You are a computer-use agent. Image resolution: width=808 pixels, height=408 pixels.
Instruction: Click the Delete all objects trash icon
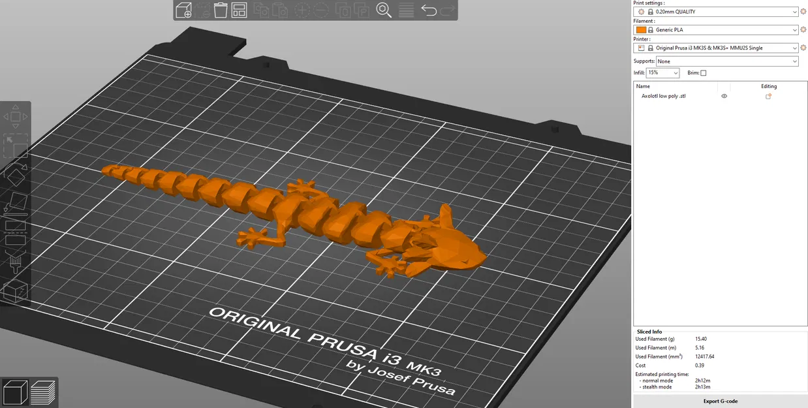[x=220, y=10]
